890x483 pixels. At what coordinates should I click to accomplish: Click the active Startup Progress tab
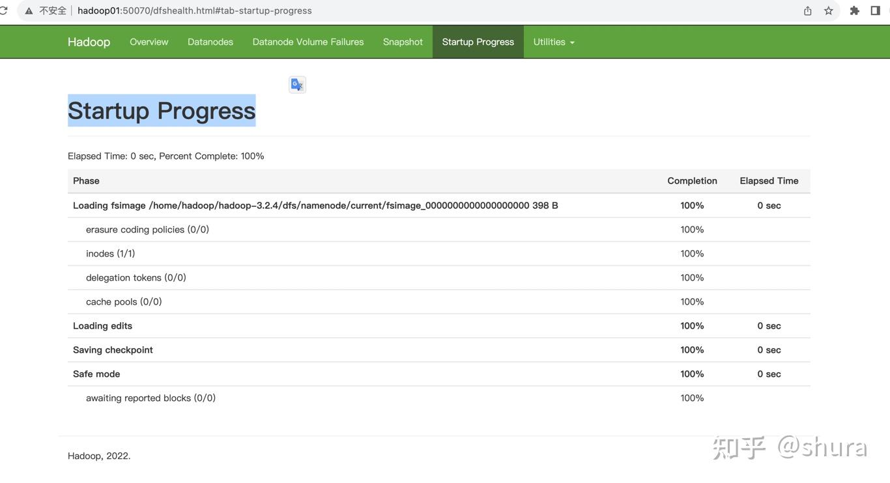tap(478, 42)
